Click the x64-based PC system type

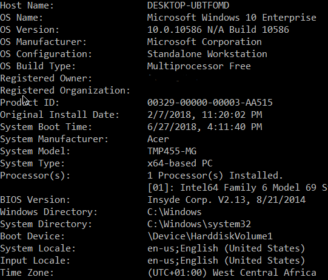pyautogui.click(x=180, y=163)
